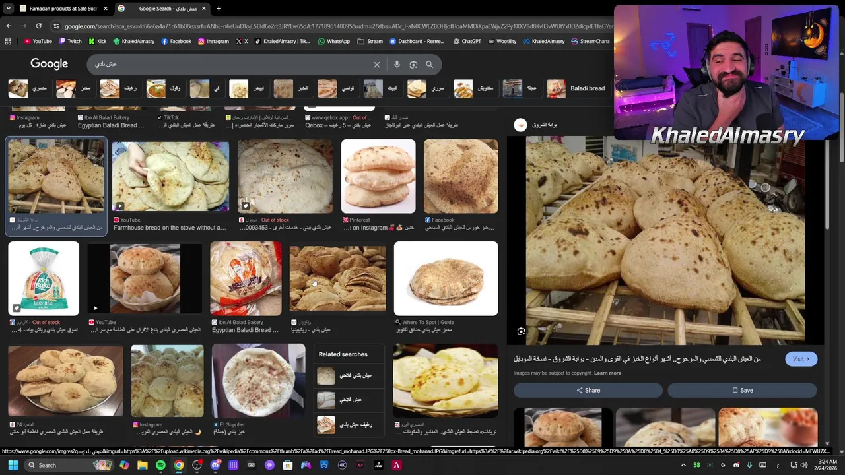Open the Pinterest stacked bread thumbnail
The height and width of the screenshot is (475, 845).
[x=378, y=176]
